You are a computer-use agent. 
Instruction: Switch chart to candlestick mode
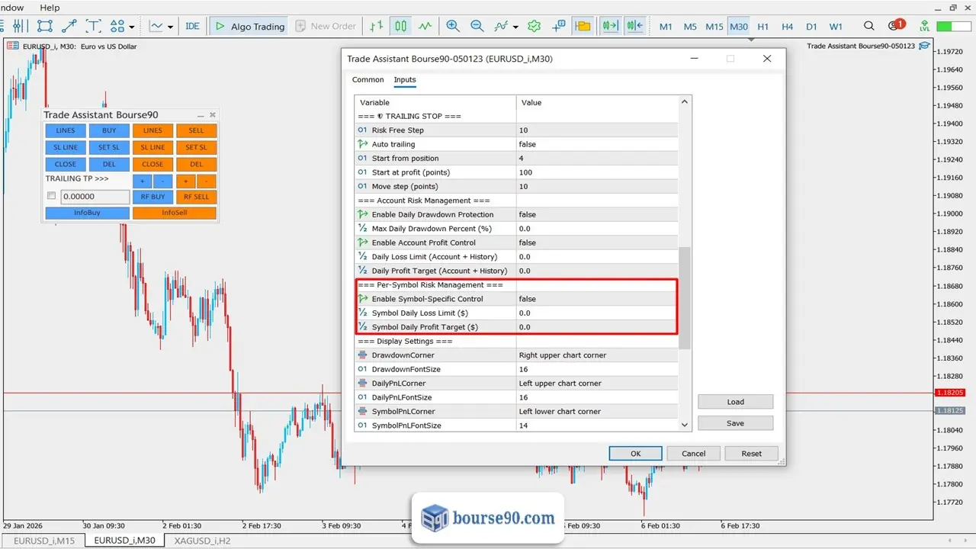click(400, 26)
